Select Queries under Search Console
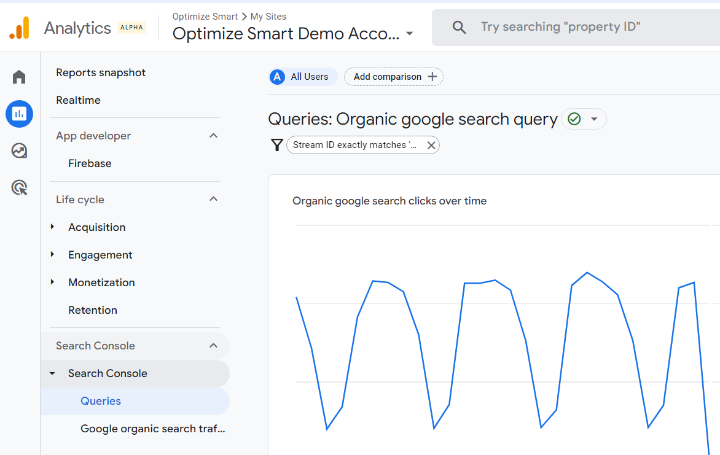The width and height of the screenshot is (720, 455). click(x=100, y=401)
